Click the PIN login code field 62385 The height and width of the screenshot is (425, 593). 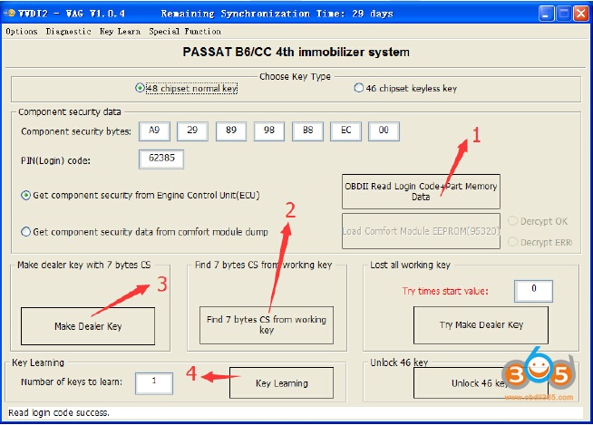pyautogui.click(x=161, y=159)
